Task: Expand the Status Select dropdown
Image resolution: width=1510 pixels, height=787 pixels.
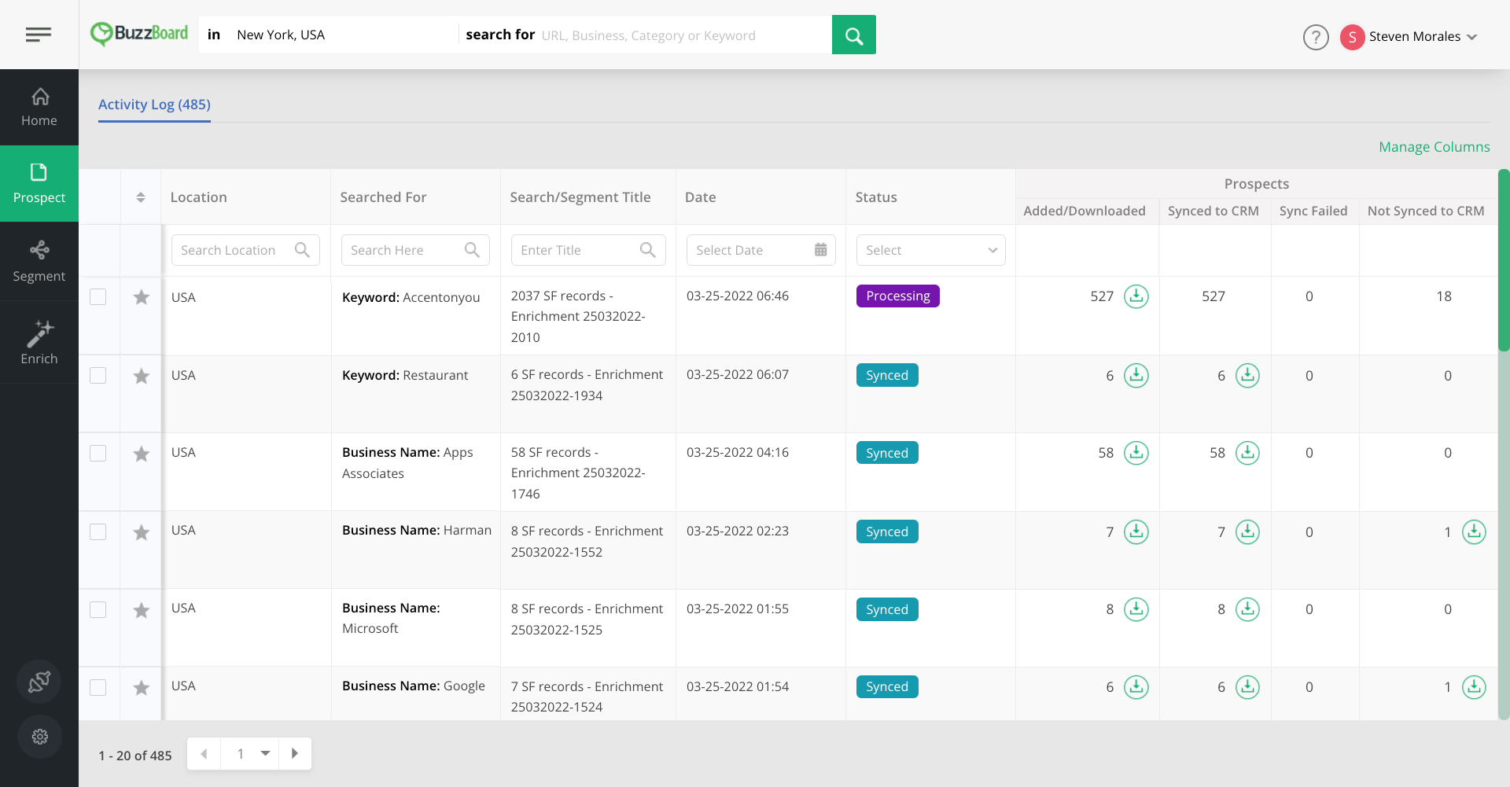Action: pyautogui.click(x=930, y=250)
